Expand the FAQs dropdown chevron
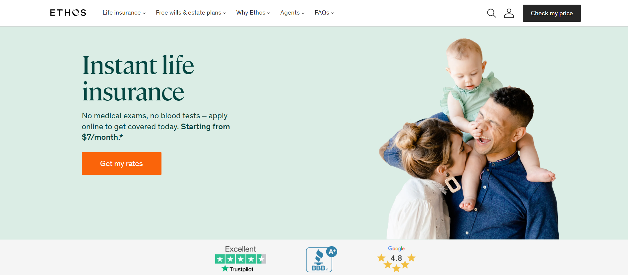The image size is (628, 275). 333,13
